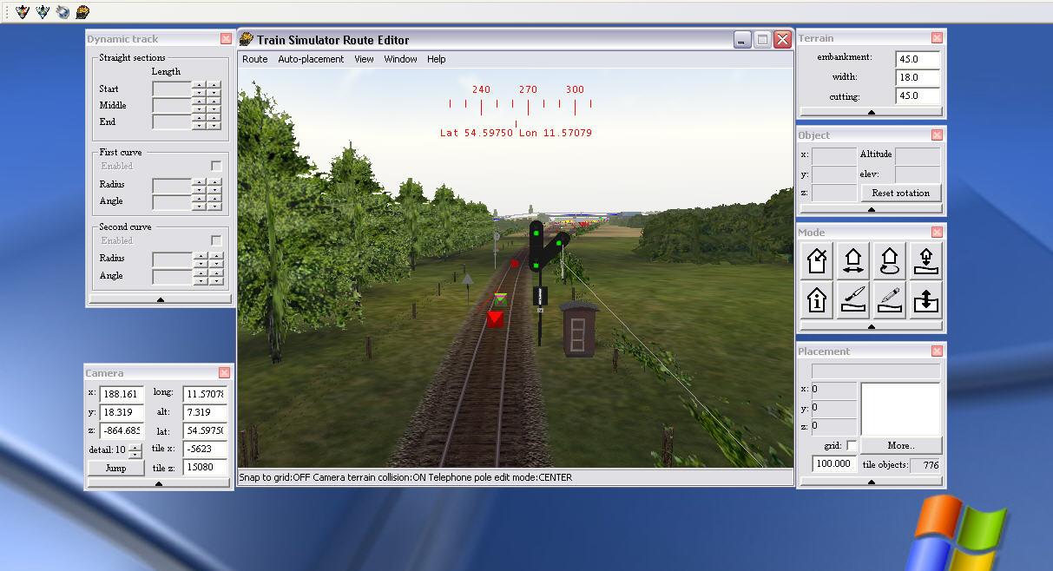Increase the camera detail stepper value

point(135,446)
